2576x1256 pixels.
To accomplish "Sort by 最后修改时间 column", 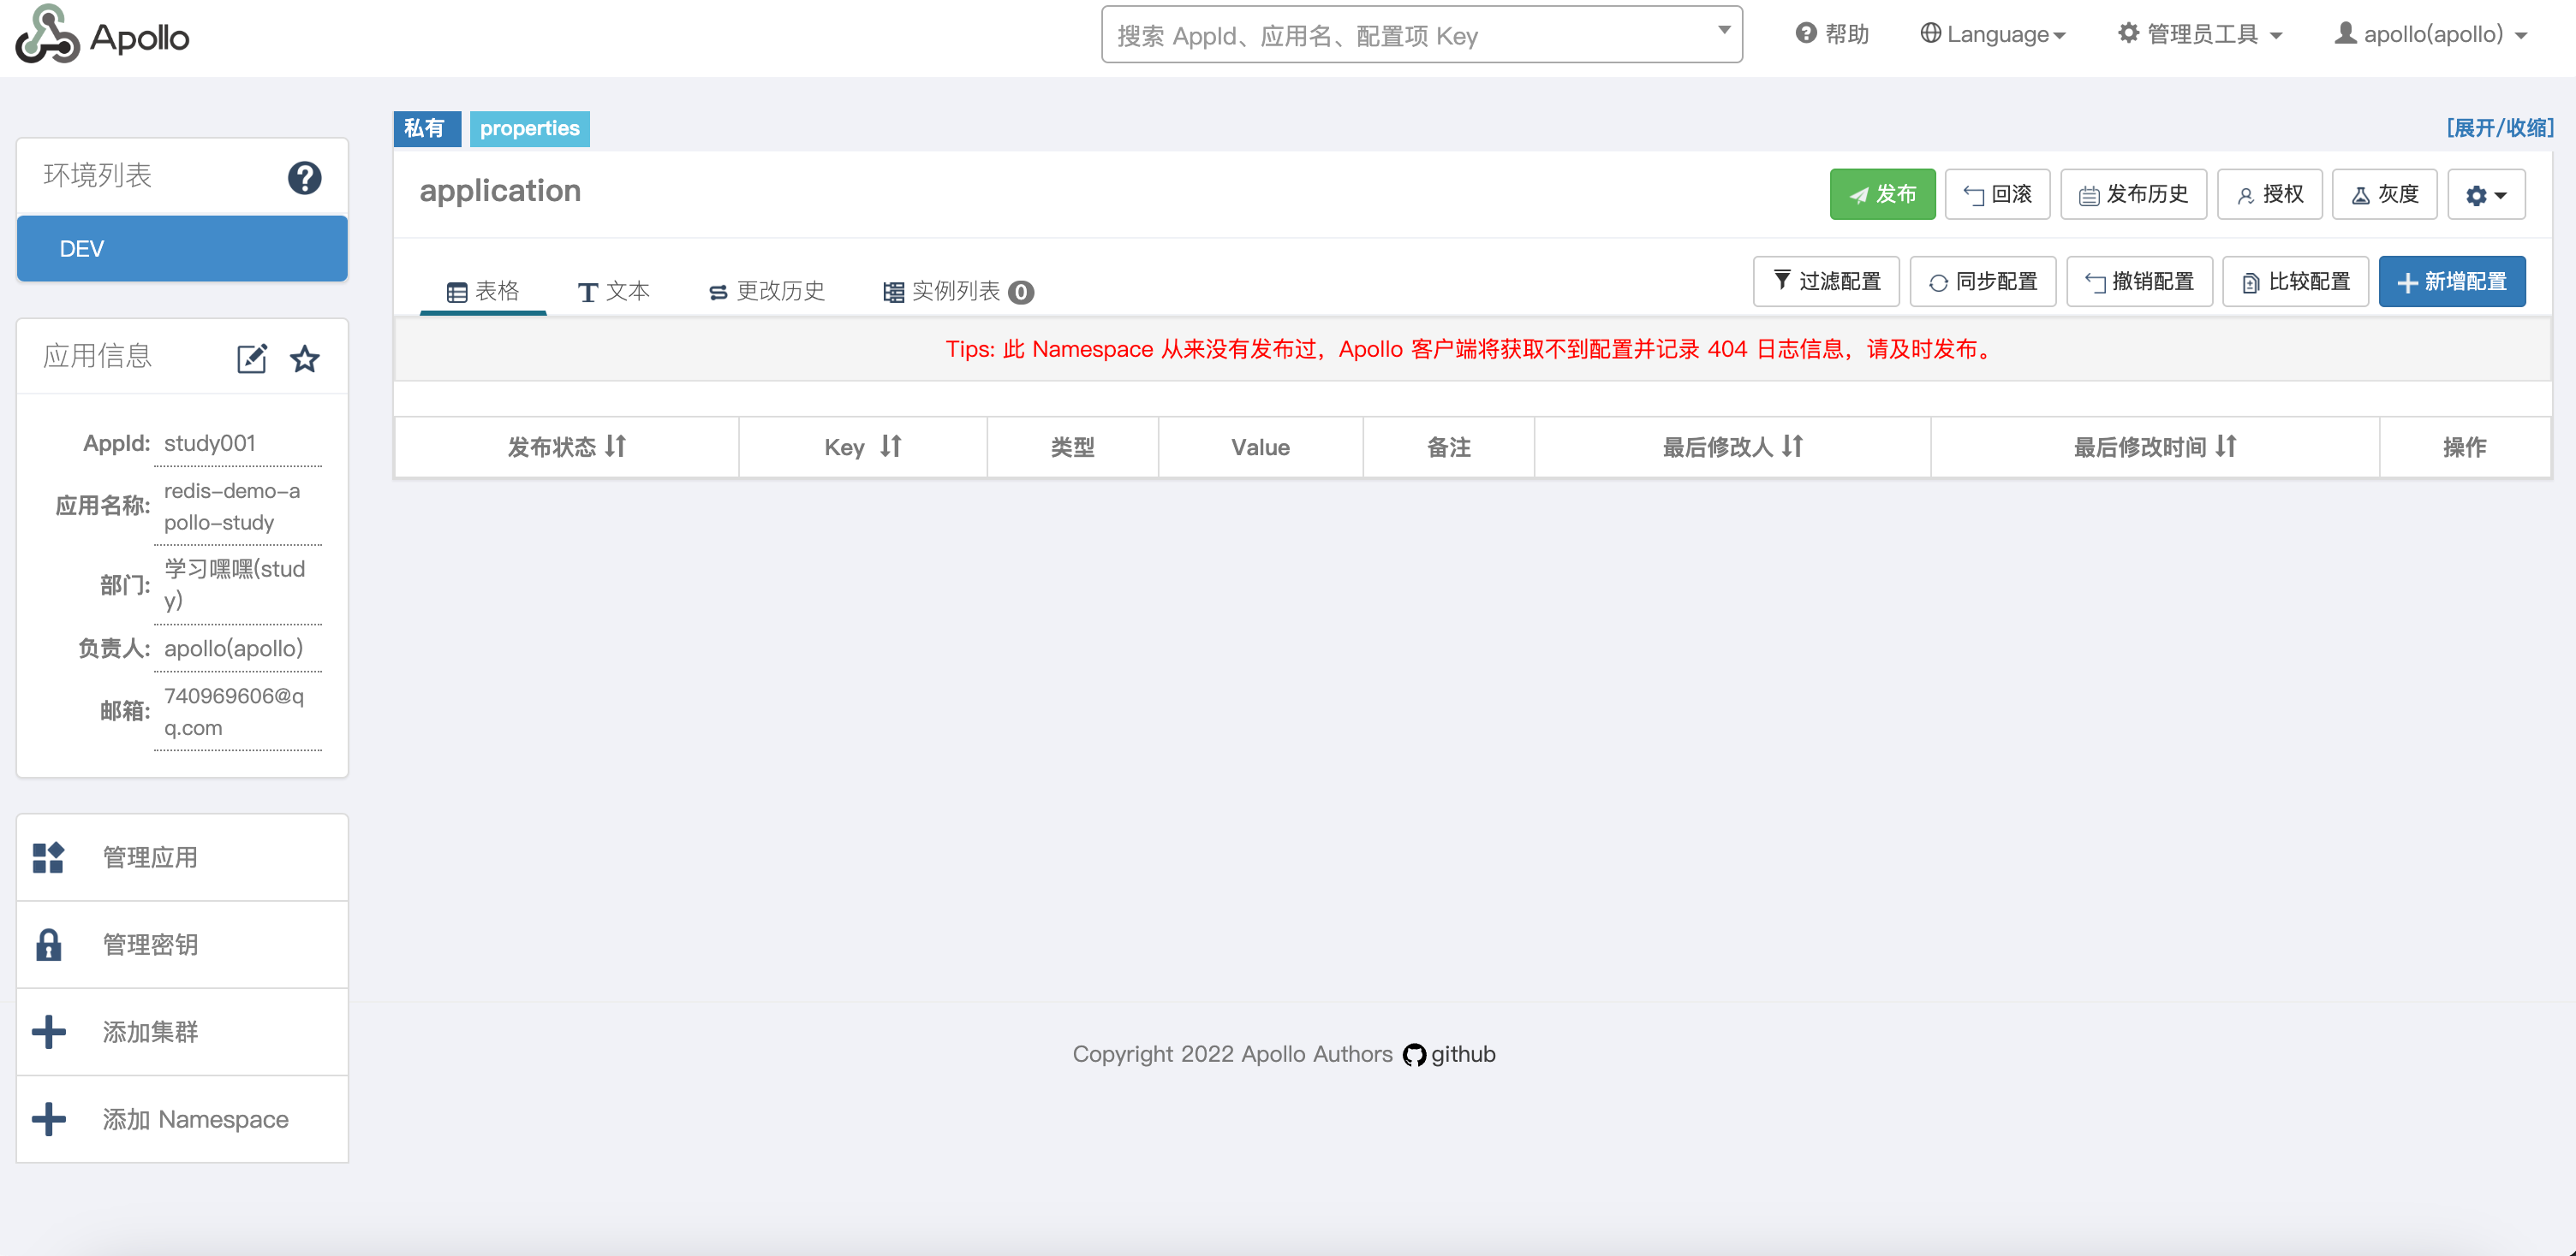I will (2225, 447).
